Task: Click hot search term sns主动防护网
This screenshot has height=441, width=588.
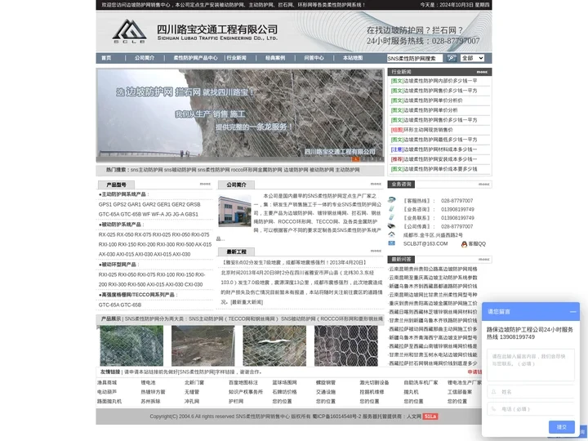Action: [x=147, y=170]
